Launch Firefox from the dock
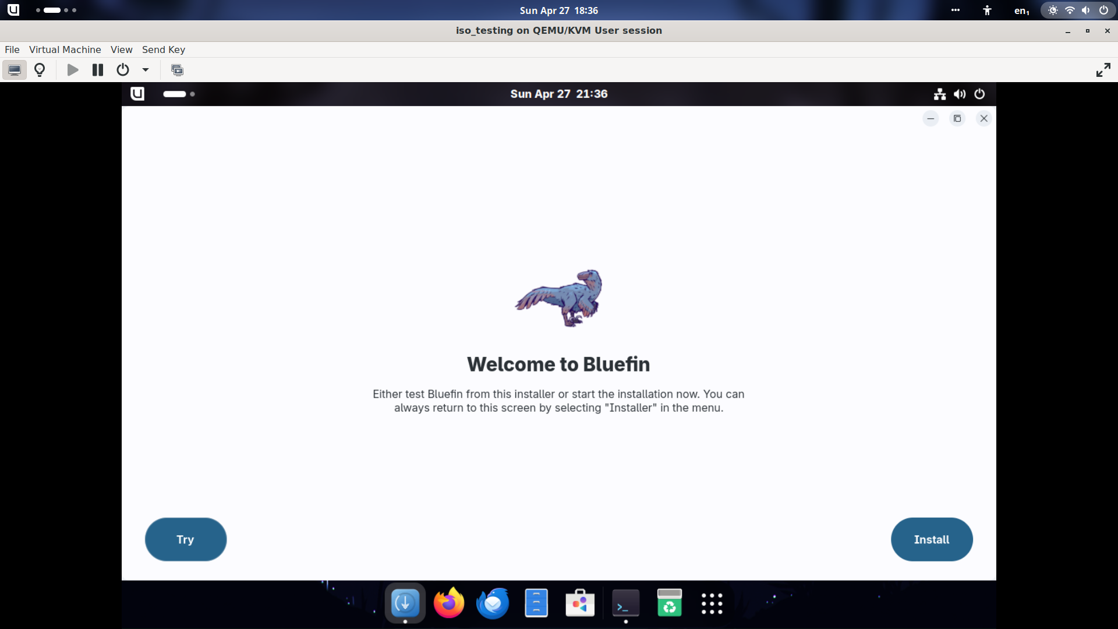The height and width of the screenshot is (629, 1118). coord(449,603)
